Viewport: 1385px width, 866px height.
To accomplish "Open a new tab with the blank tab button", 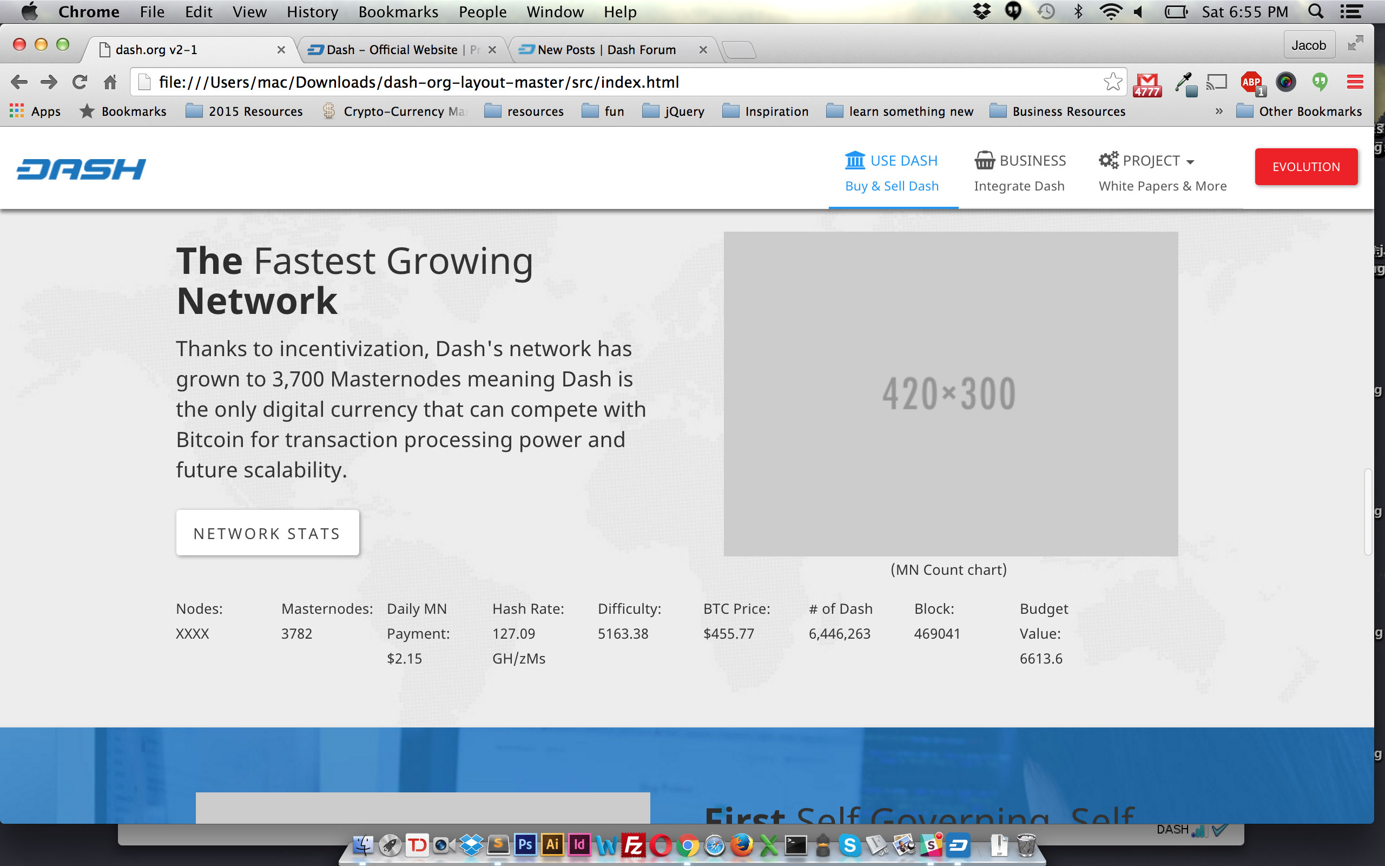I will coord(740,50).
